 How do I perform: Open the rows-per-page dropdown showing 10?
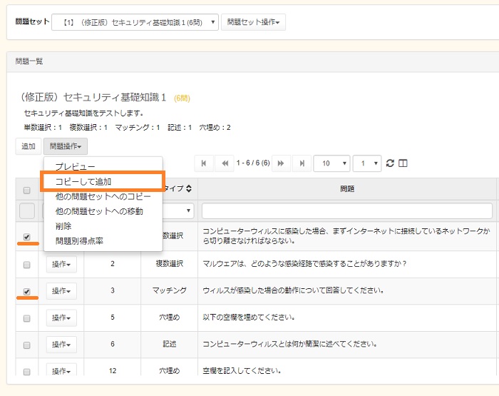coord(331,163)
